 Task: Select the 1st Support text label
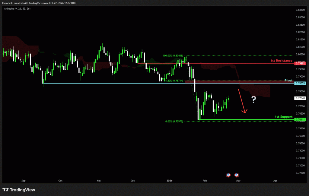[283, 116]
